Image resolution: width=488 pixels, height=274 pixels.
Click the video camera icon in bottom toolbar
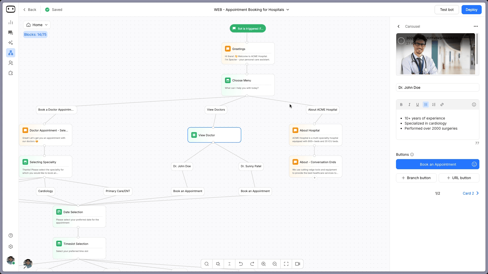[x=297, y=264]
